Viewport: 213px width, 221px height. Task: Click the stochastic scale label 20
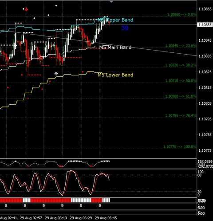point(199,192)
